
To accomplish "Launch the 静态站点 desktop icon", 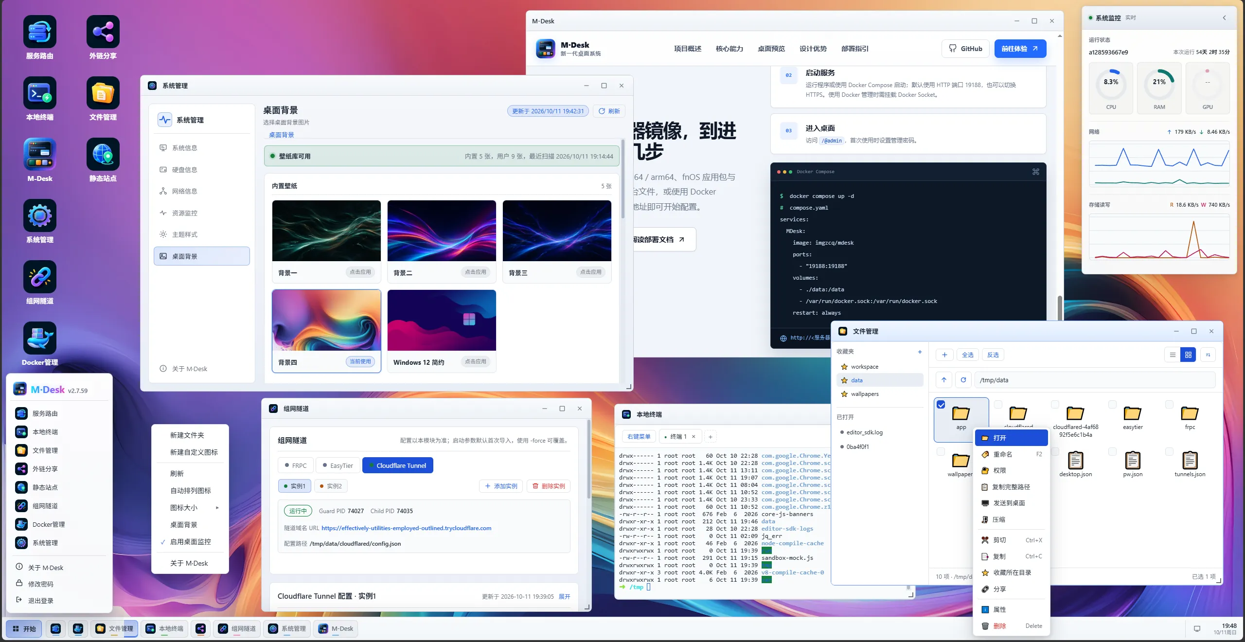I will point(103,155).
